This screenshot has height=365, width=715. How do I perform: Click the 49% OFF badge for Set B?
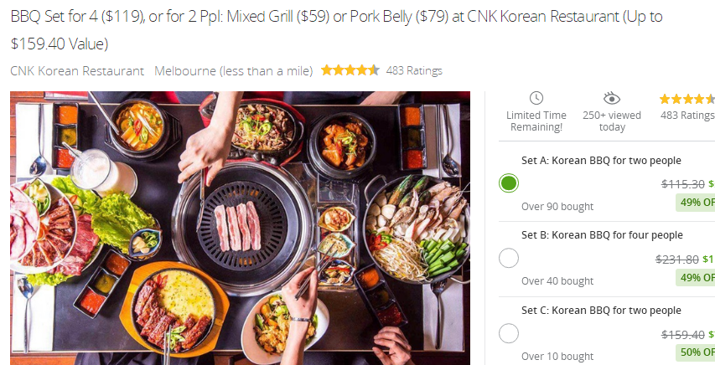pos(696,276)
